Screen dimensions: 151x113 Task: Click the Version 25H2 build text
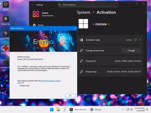(30, 59)
